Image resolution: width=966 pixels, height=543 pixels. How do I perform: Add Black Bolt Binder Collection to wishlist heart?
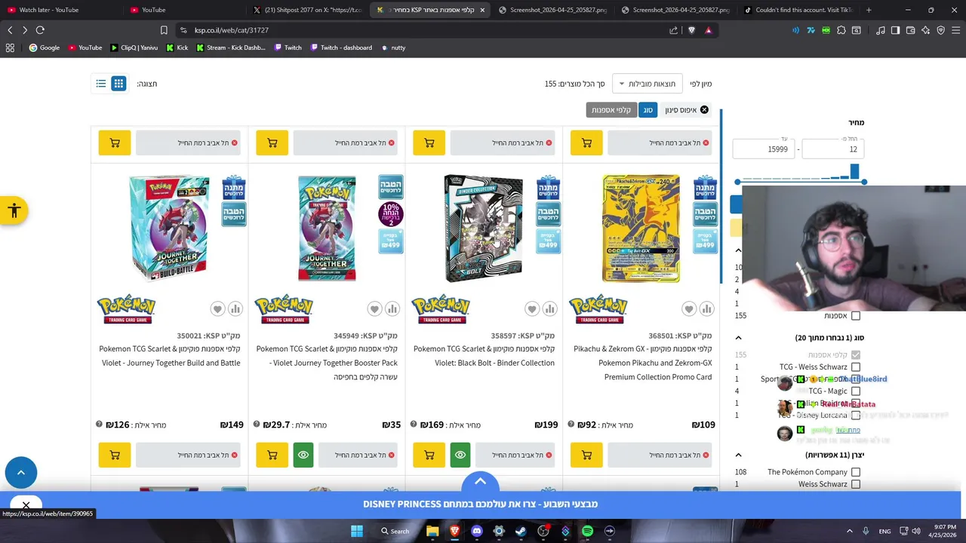(x=532, y=308)
